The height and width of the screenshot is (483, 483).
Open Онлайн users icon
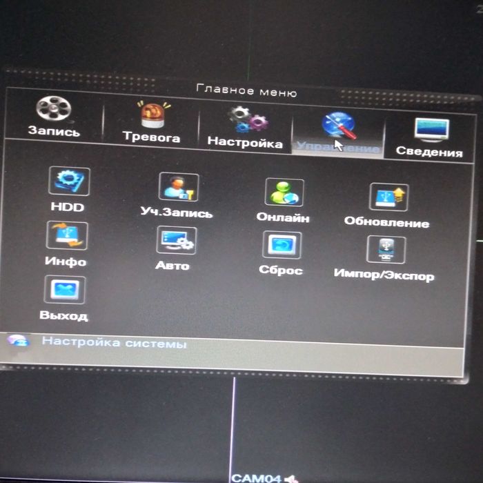pos(284,193)
